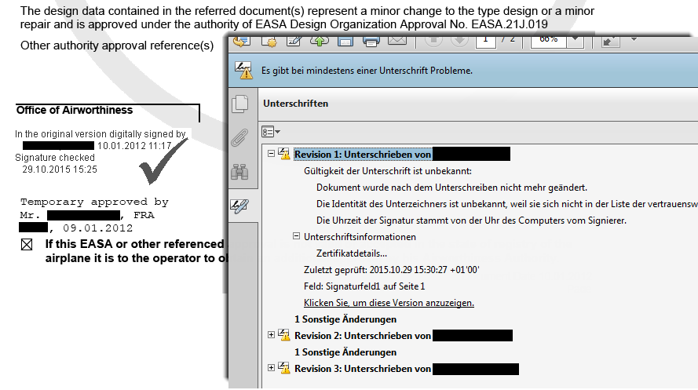Click the save disk icon in toolbar
Screen dimensions: 698x390
click(x=345, y=41)
